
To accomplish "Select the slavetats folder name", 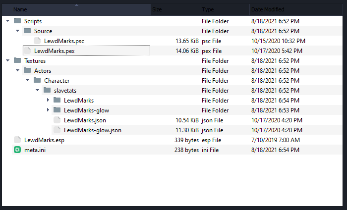I will click(65, 91).
